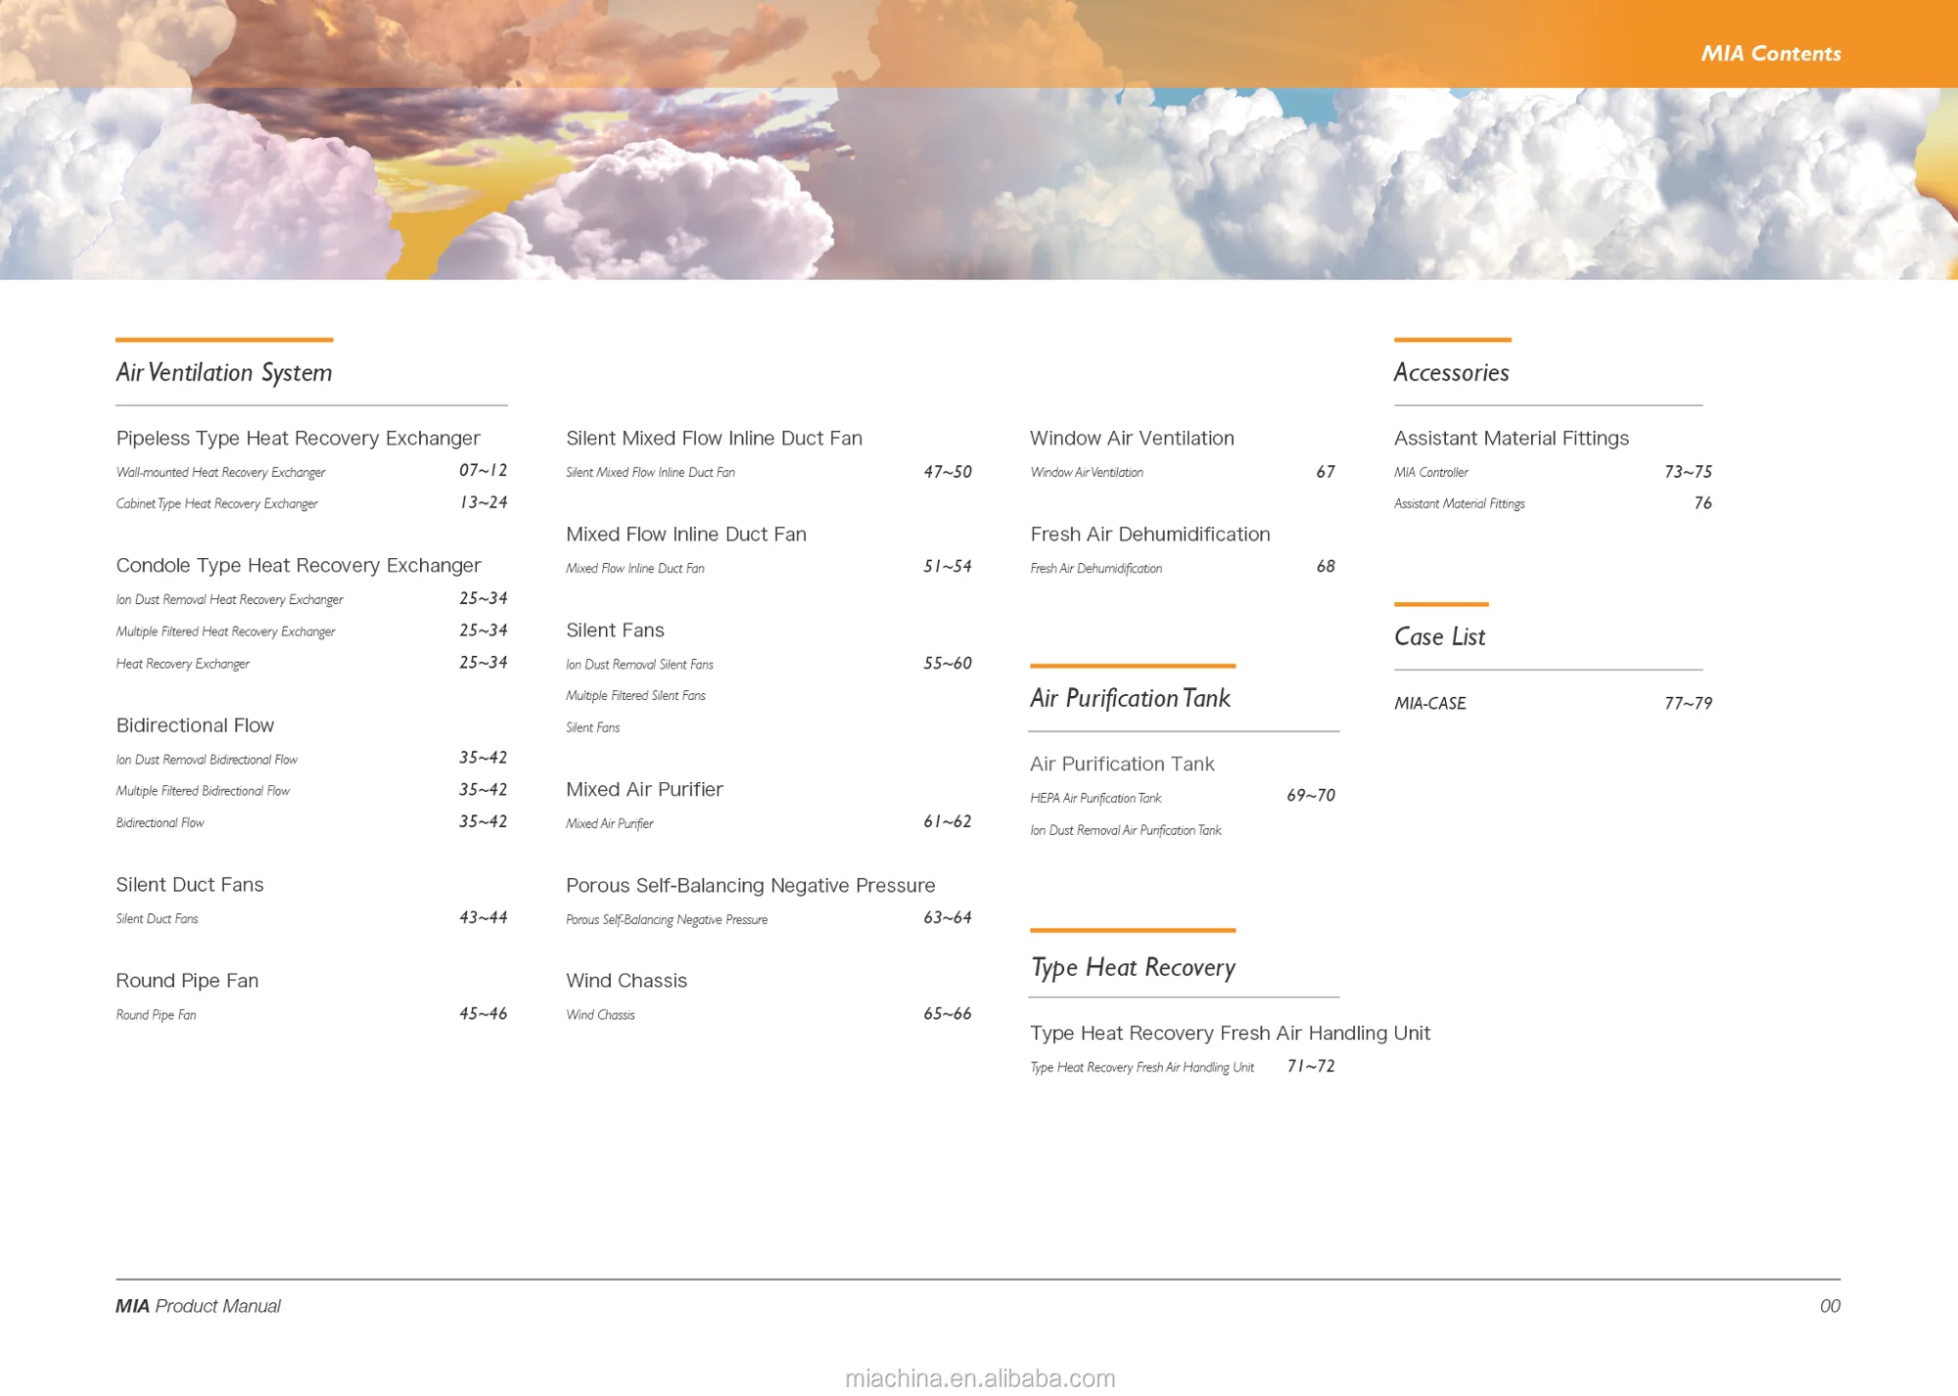Select the Air Ventilation System heading

tap(223, 373)
